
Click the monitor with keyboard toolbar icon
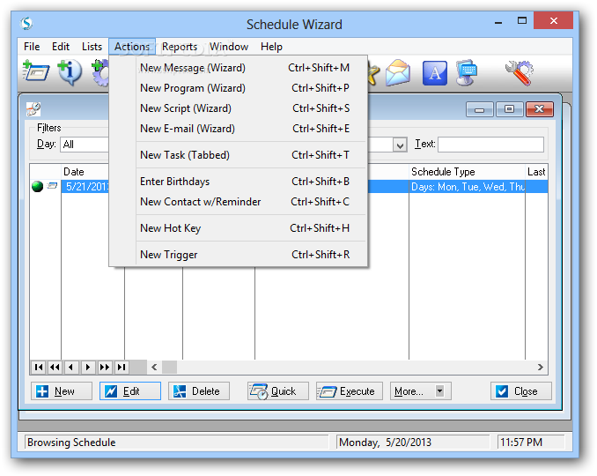(467, 72)
